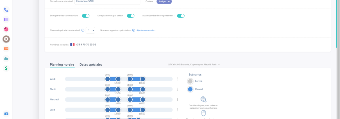This screenshot has width=340, height=119.
Task: Toggle 'Enregistrer les conversations' switch
Action: coord(86,16)
